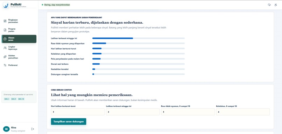Click the SDG 9 tag

point(14,99)
